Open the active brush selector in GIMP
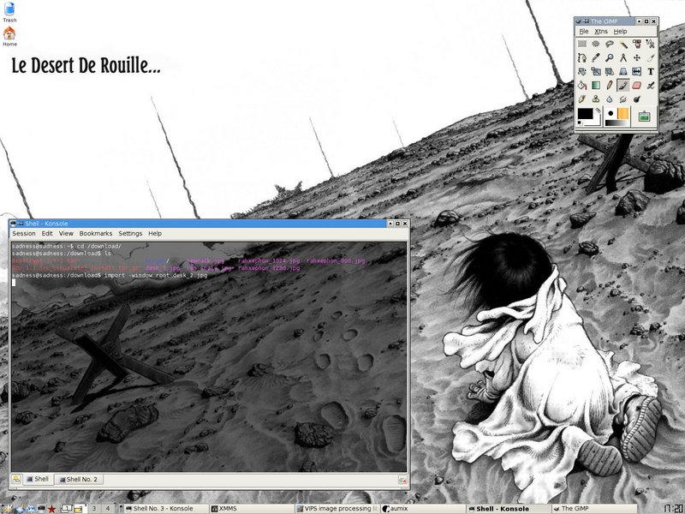This screenshot has width=685, height=514. (611, 113)
